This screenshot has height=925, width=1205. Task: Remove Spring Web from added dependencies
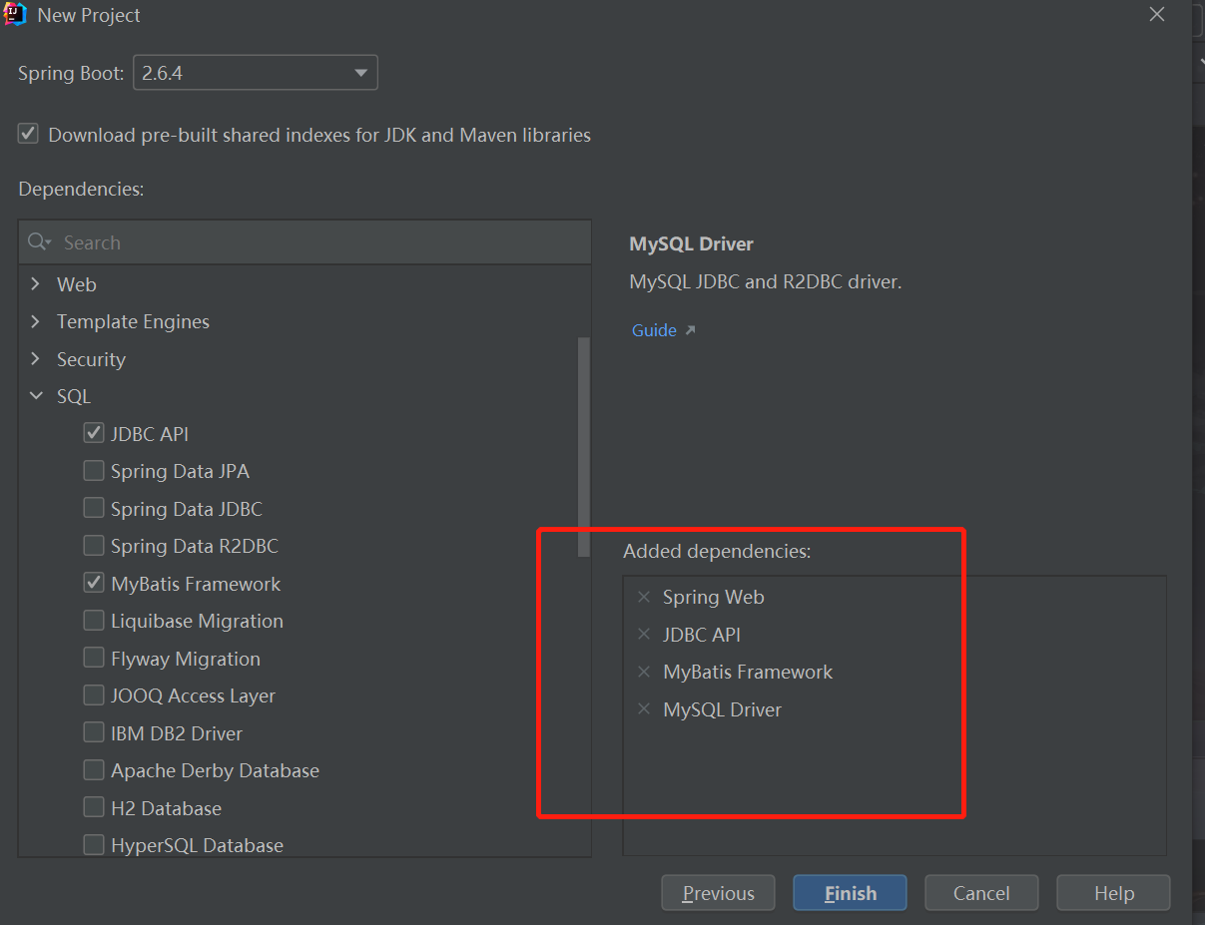(x=644, y=597)
